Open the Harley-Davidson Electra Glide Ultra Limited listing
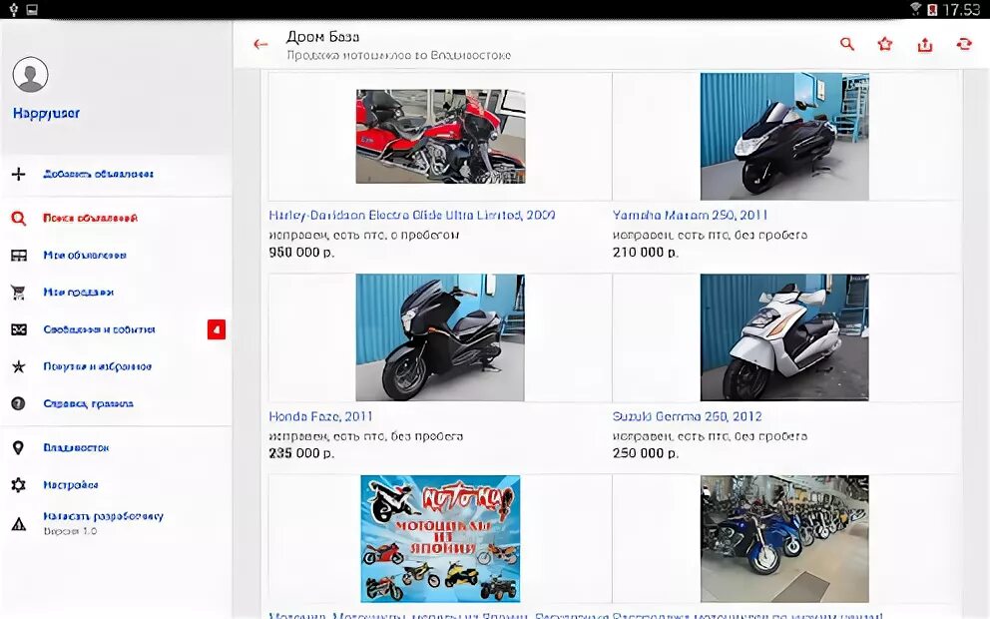 [x=411, y=216]
